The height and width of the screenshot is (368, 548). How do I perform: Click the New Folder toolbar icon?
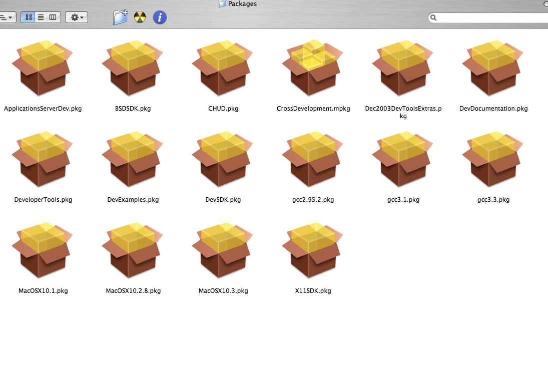pyautogui.click(x=121, y=17)
